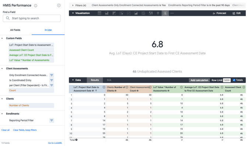This screenshot has width=247, height=146.
Task: Click the Add calculation button
Action: click(199, 80)
